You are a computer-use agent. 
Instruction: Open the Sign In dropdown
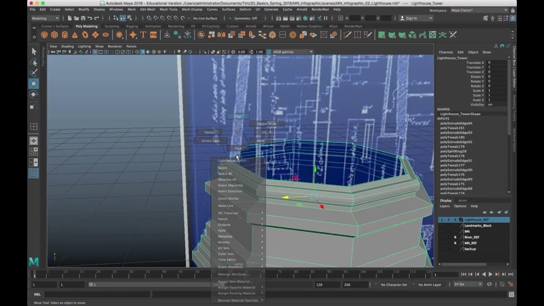pos(416,18)
